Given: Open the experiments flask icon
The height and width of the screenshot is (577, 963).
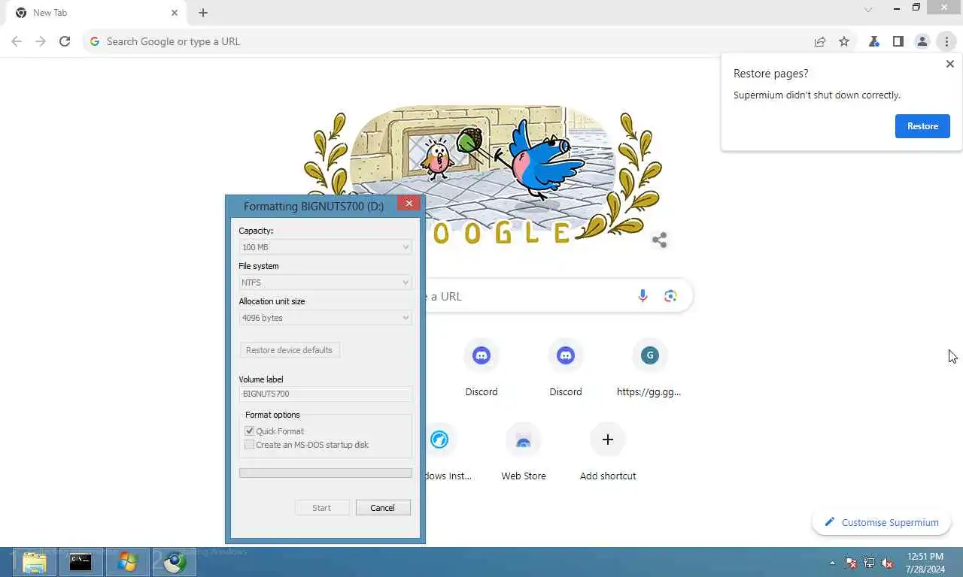Looking at the screenshot, I should click(x=874, y=41).
